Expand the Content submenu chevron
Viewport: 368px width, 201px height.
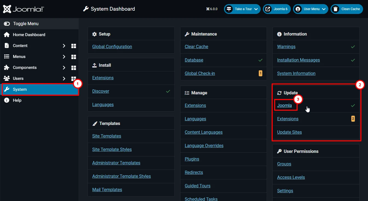coord(64,46)
